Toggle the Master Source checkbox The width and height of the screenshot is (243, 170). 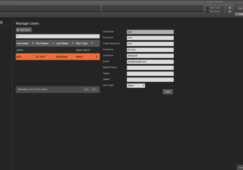coord(207,8)
